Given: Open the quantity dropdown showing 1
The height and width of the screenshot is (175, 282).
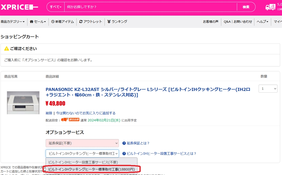Looking at the screenshot, I should pyautogui.click(x=268, y=89).
